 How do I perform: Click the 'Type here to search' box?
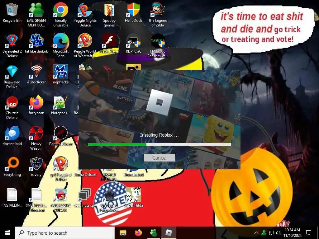tap(65, 233)
